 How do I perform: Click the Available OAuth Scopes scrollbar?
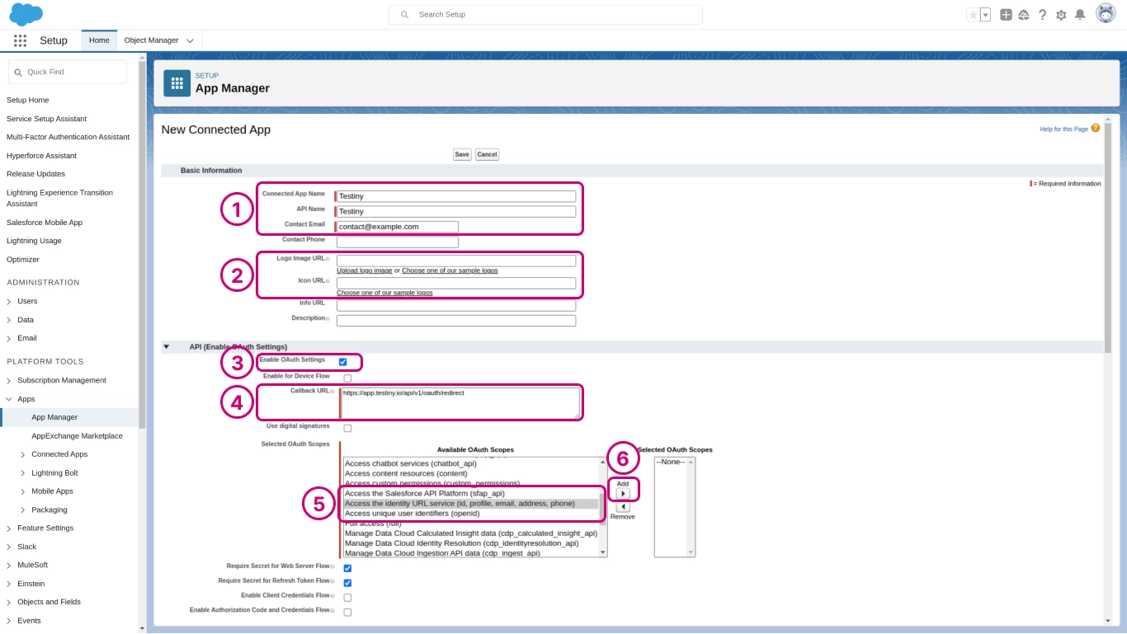pyautogui.click(x=602, y=507)
